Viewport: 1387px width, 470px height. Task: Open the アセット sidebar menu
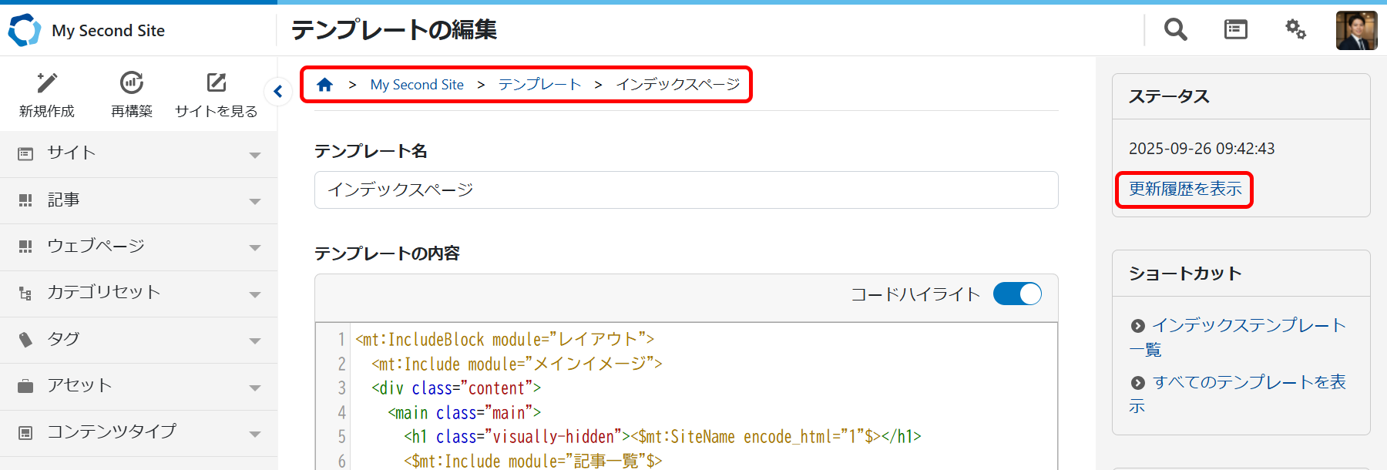coord(139,386)
